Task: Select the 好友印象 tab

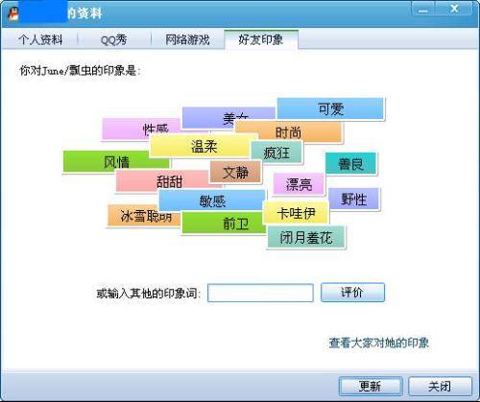Action: pyautogui.click(x=261, y=39)
